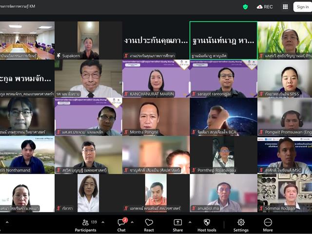The width and height of the screenshot is (312, 234).
Task: Expand Share options arrow
Action: tap(190, 222)
